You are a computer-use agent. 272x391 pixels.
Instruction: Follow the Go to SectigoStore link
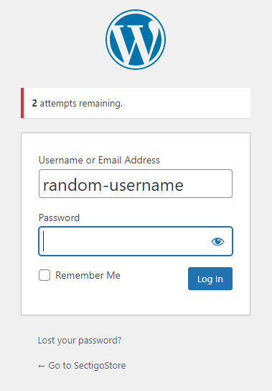pos(82,366)
